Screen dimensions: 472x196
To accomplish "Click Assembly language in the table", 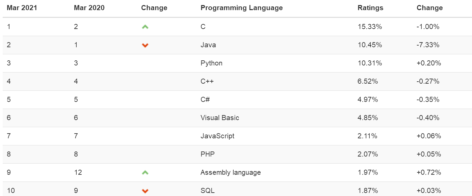I will tap(231, 172).
